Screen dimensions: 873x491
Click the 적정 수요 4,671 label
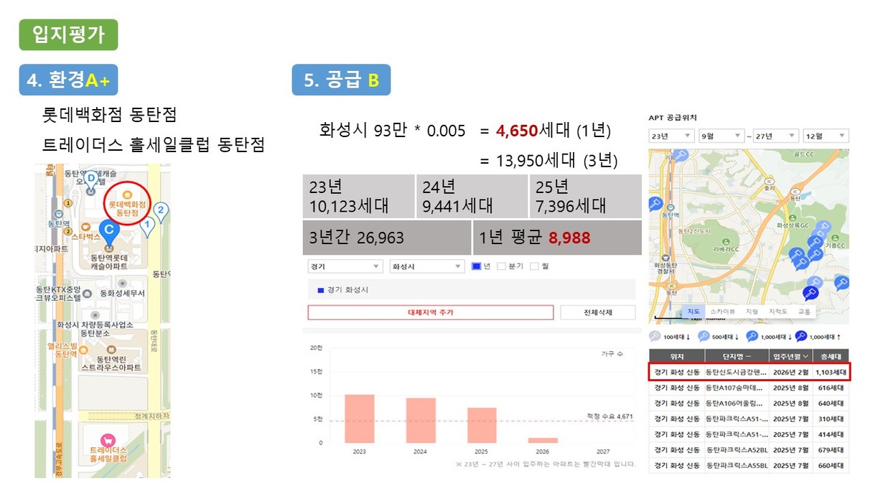610,416
